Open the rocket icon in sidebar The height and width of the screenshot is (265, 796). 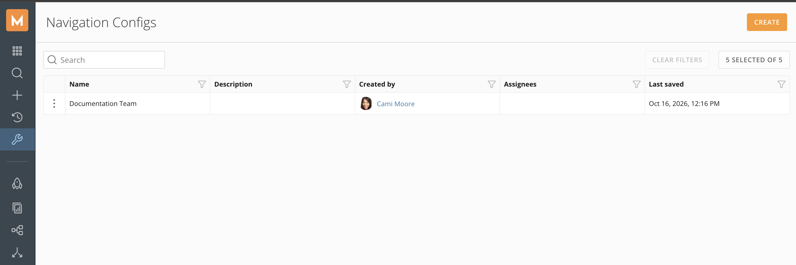(x=17, y=183)
